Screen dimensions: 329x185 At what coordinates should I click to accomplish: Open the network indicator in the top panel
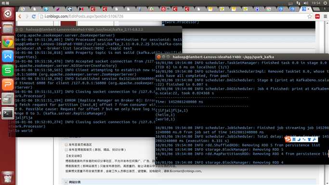[x=298, y=3]
